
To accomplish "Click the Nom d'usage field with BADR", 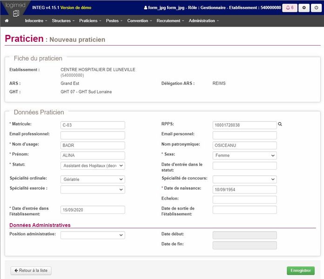I will click(93, 145).
